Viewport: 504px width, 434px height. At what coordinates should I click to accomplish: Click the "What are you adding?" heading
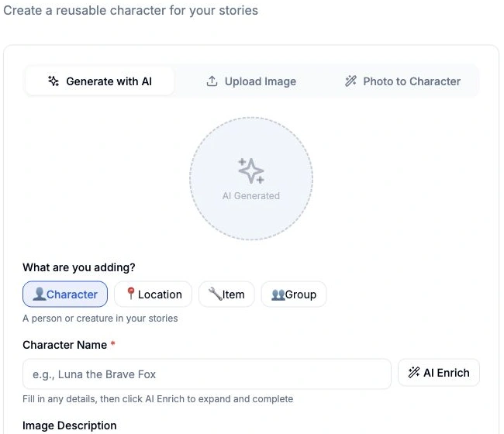[x=79, y=267]
